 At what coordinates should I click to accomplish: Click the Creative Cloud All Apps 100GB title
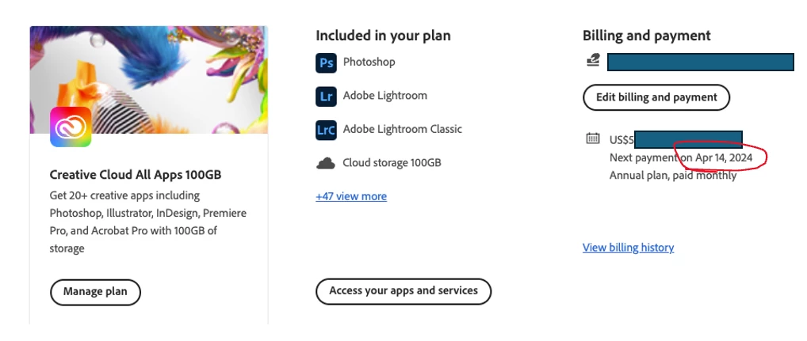click(x=136, y=175)
